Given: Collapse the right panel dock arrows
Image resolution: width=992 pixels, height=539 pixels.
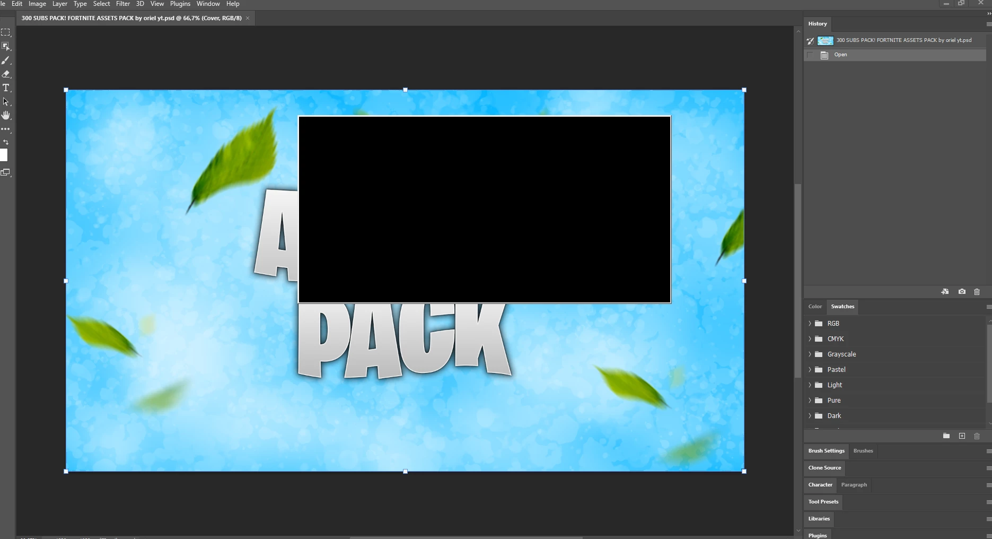Looking at the screenshot, I should [x=988, y=13].
